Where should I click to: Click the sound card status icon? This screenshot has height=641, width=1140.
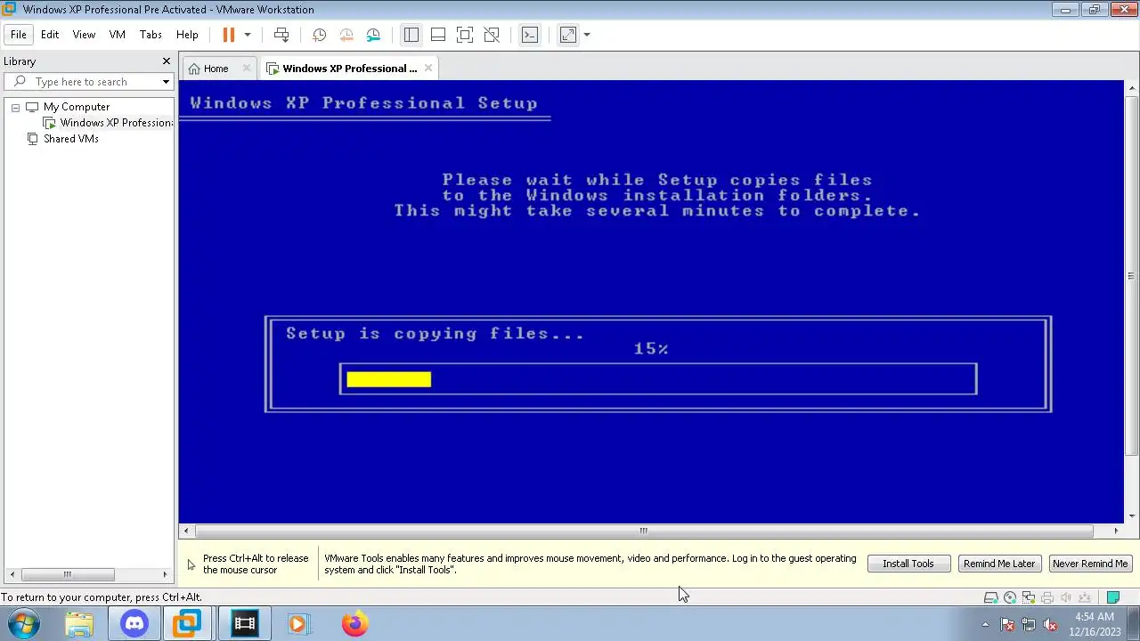tap(1066, 597)
